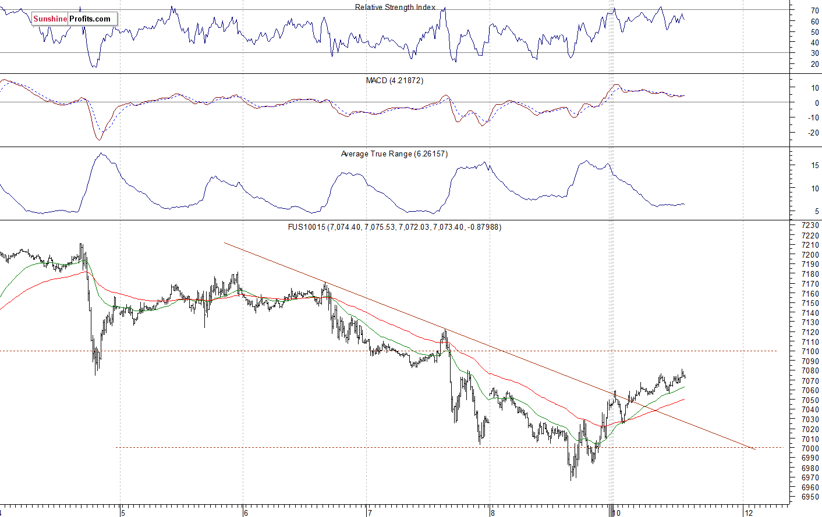Select the Average True Range (6.26157) title
The image size is (822, 517).
click(394, 154)
